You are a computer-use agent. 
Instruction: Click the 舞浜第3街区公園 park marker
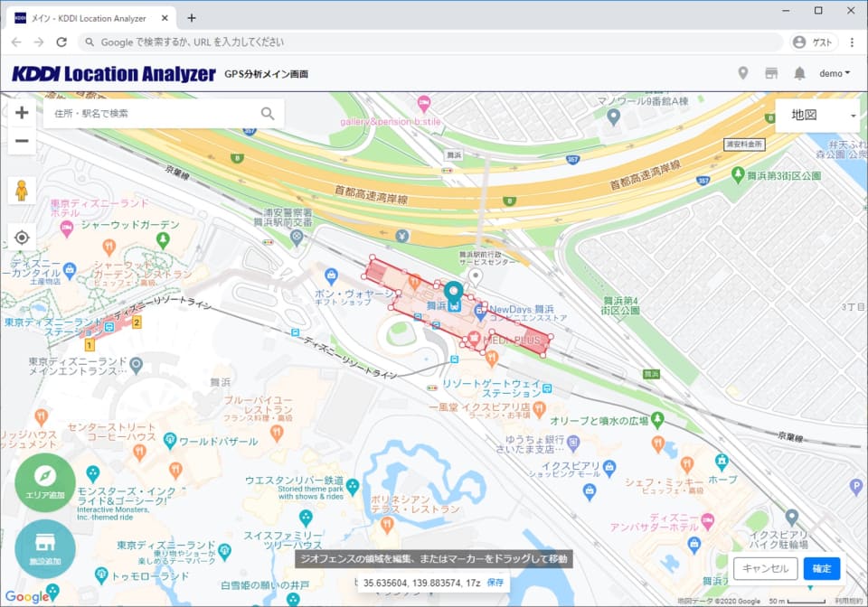[738, 175]
